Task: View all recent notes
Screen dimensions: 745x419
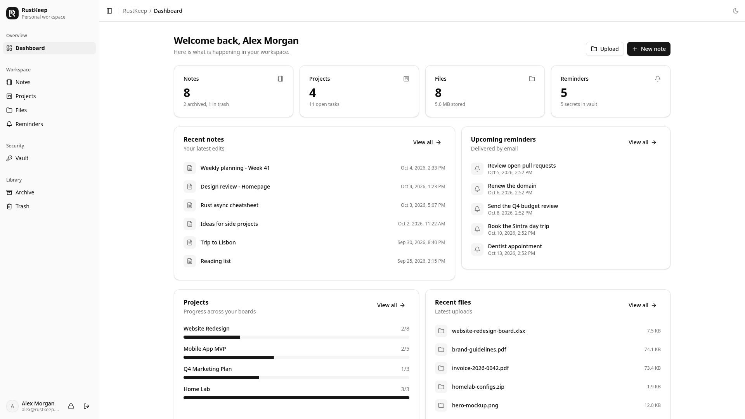Action: click(427, 142)
